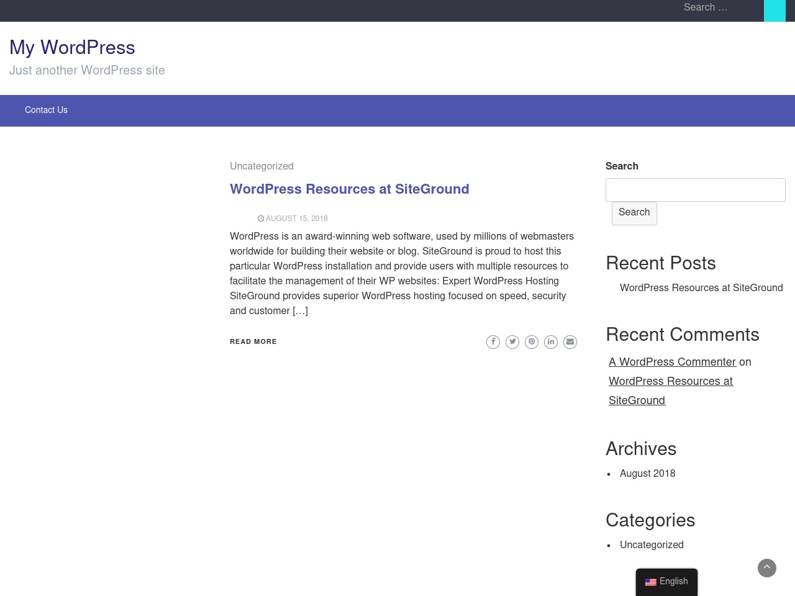Share post on LinkedIn icon
The height and width of the screenshot is (596, 795).
(x=551, y=342)
